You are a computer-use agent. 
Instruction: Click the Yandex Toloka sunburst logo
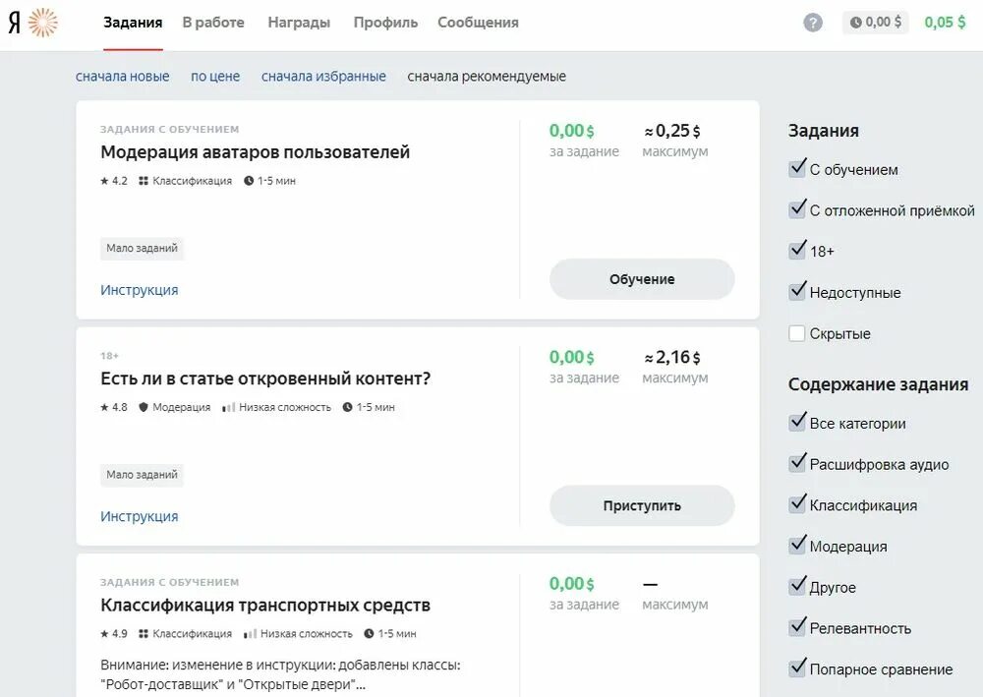click(42, 23)
